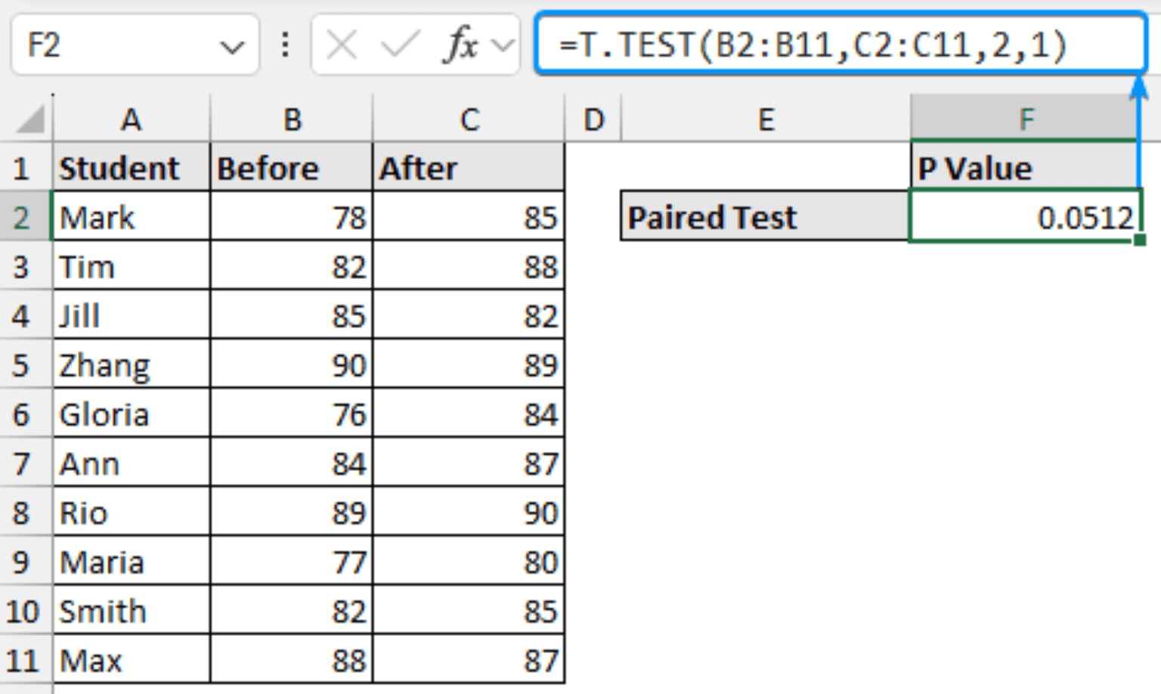Expand the Name Box dropdown arrow
Viewport: 1161px width, 694px height.
(231, 47)
